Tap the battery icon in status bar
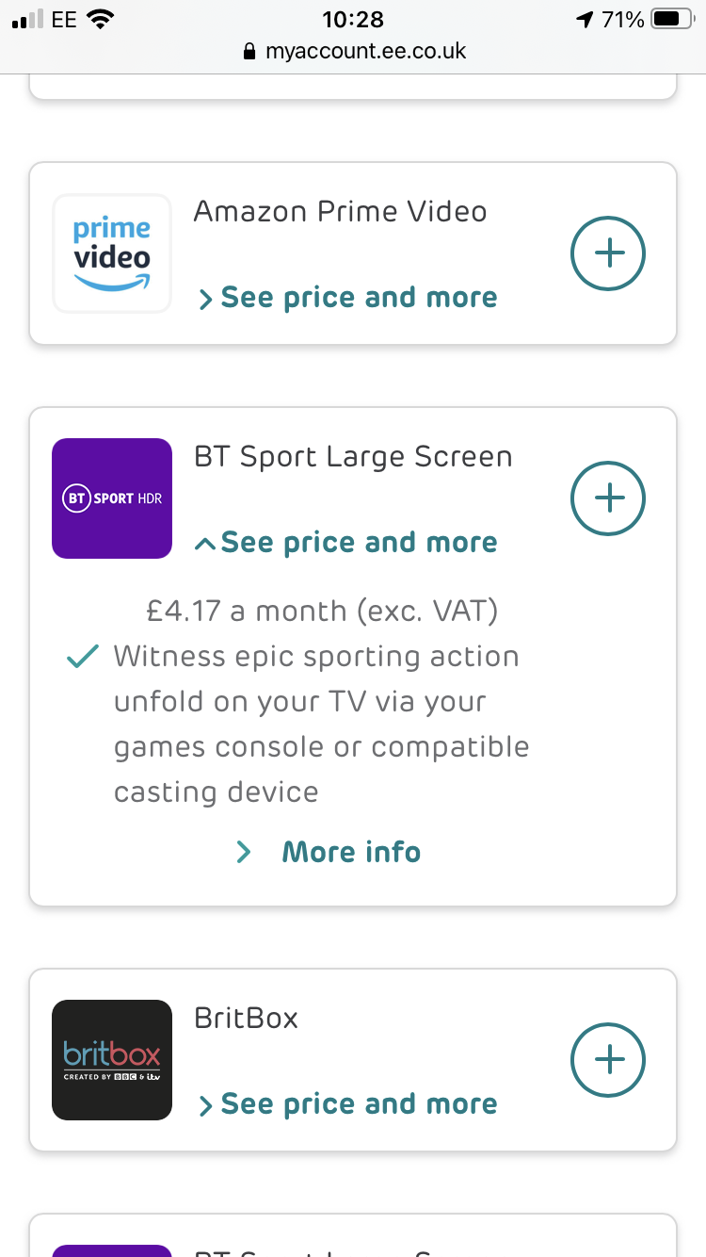706x1257 pixels. coord(672,19)
